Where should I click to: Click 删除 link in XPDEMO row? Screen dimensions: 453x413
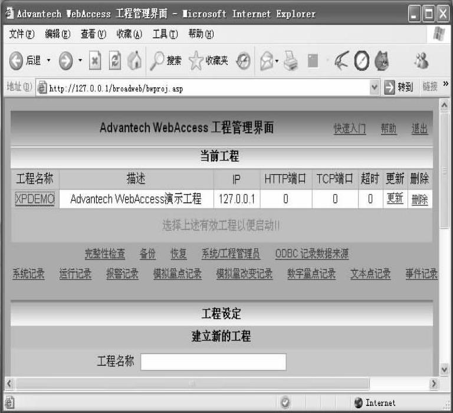(x=419, y=199)
